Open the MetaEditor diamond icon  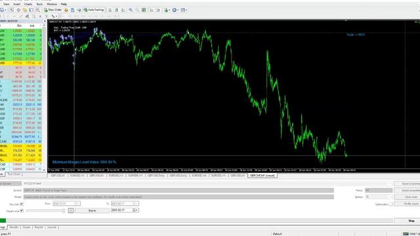(x=66, y=10)
